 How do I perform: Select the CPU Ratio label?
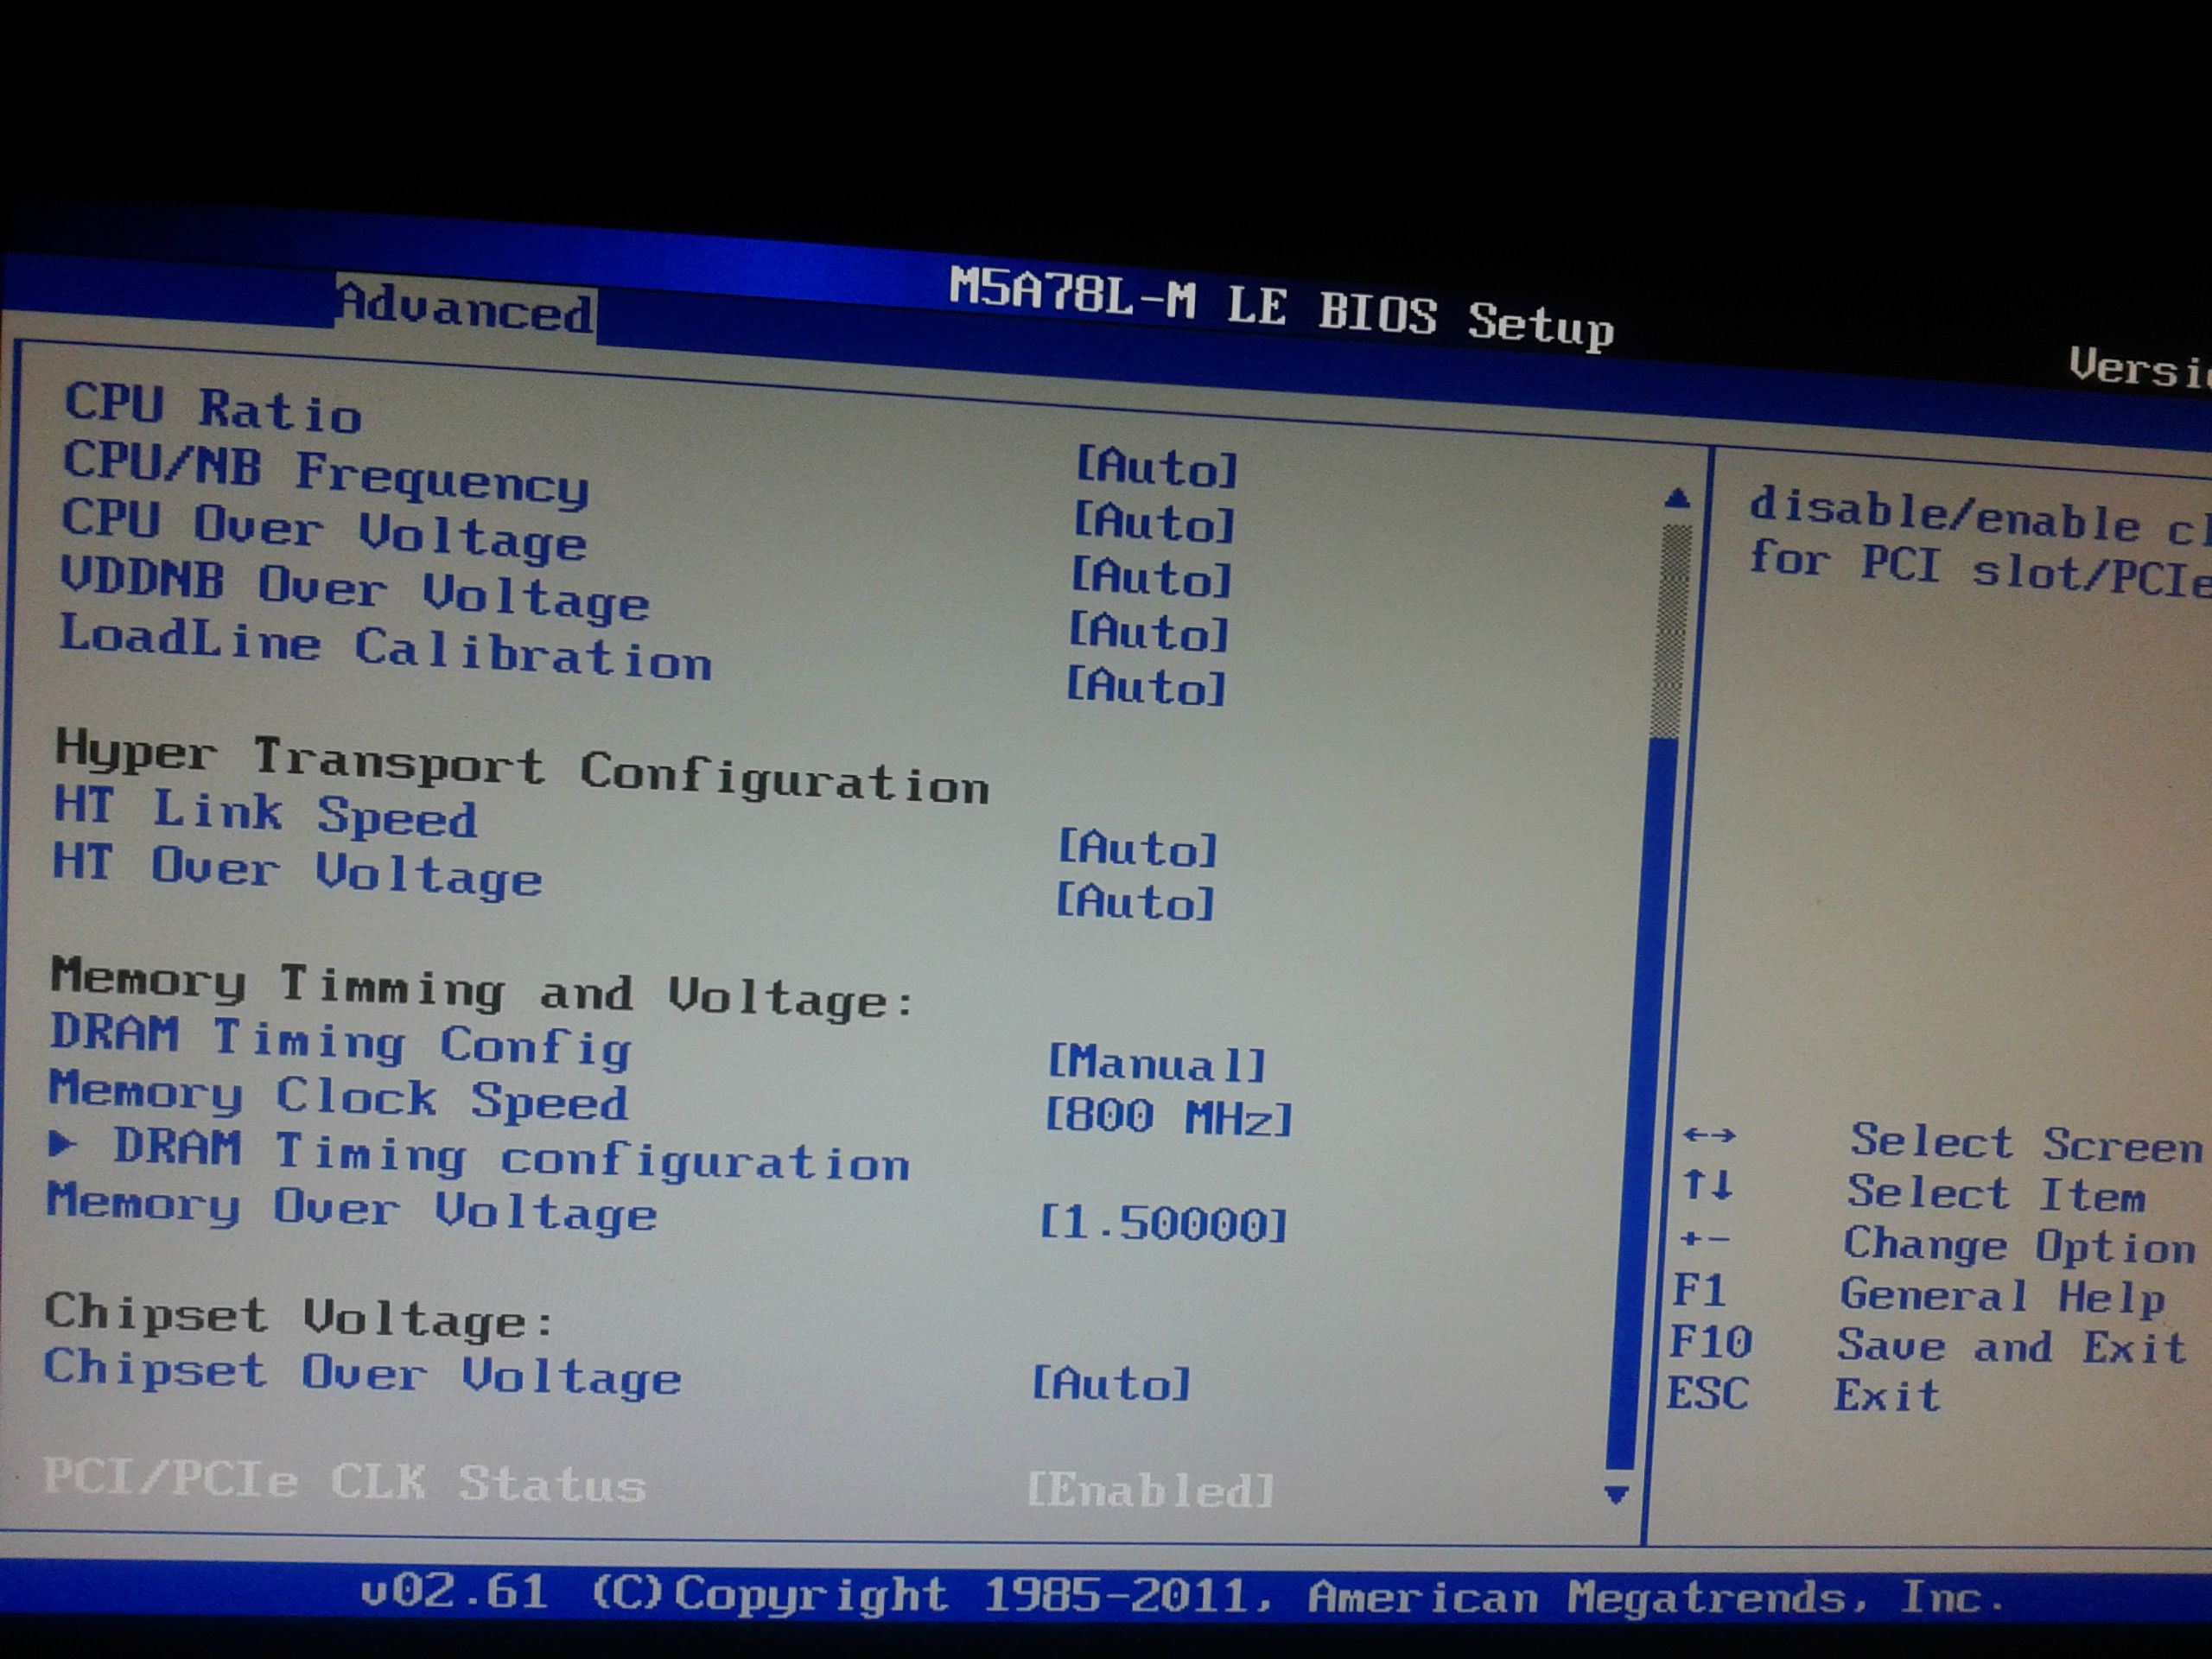tap(213, 409)
